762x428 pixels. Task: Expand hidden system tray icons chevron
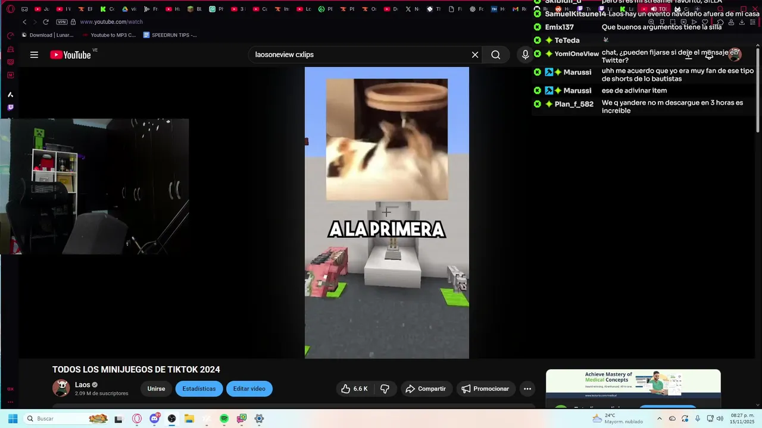pos(659,418)
